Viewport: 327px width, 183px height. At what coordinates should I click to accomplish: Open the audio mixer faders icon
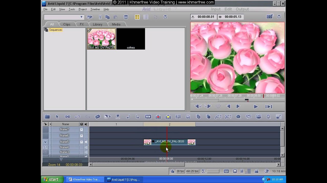coord(178,117)
